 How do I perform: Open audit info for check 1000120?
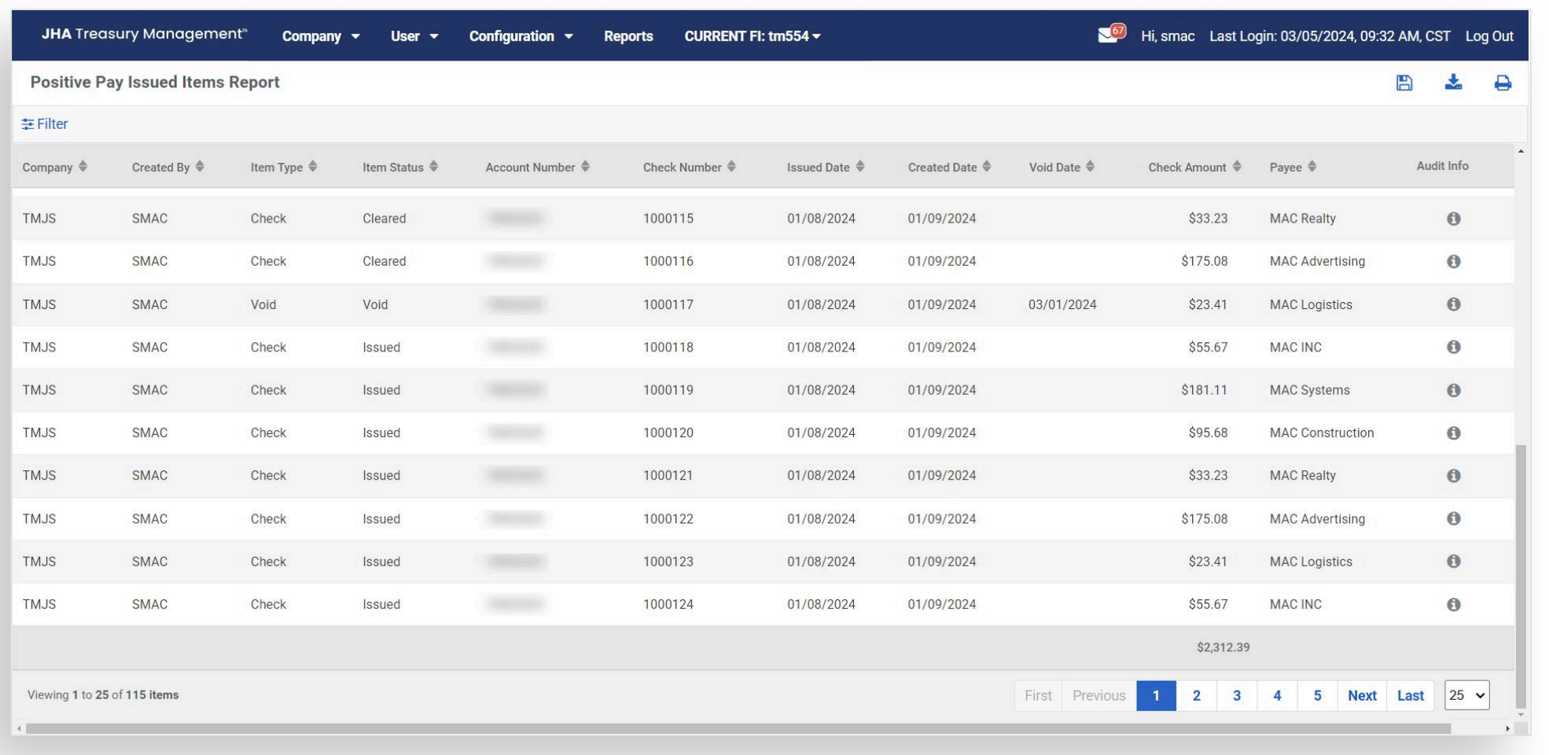point(1453,433)
